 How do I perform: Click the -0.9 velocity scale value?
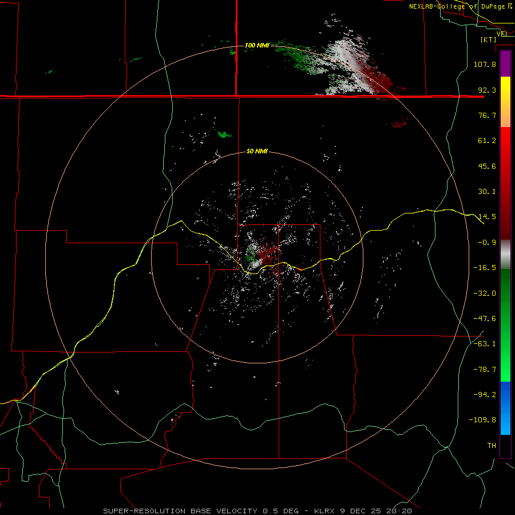tap(487, 243)
